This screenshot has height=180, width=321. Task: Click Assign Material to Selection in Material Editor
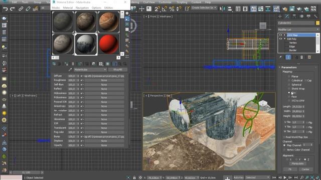(66, 64)
